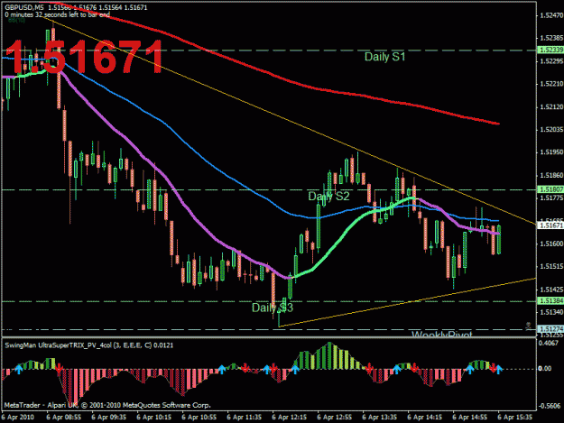Select the ascending yellow trendline

tap(406, 303)
